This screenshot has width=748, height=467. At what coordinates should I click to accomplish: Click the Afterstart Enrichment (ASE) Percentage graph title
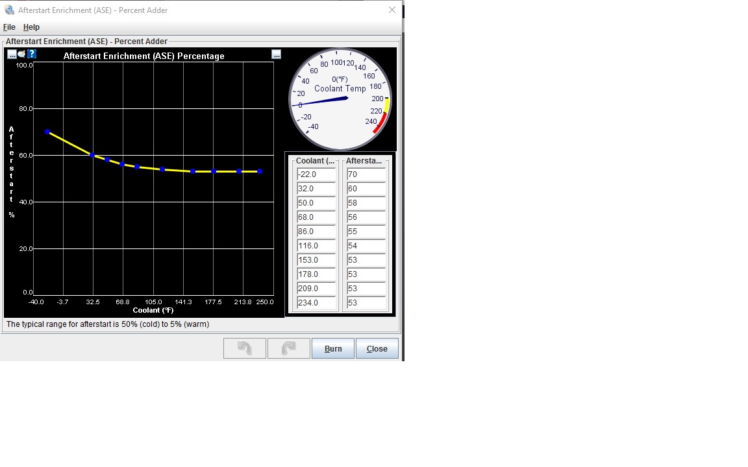coord(143,56)
